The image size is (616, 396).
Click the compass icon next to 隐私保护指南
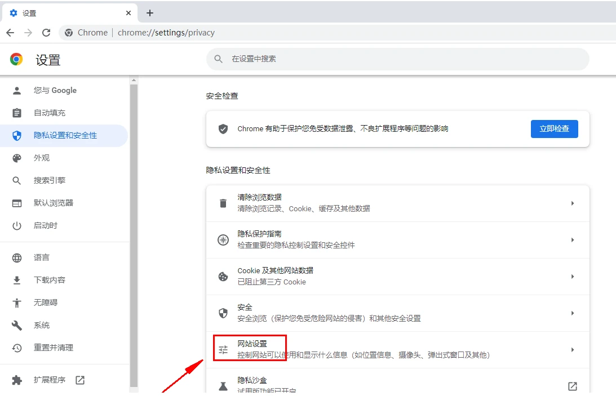tap(223, 240)
